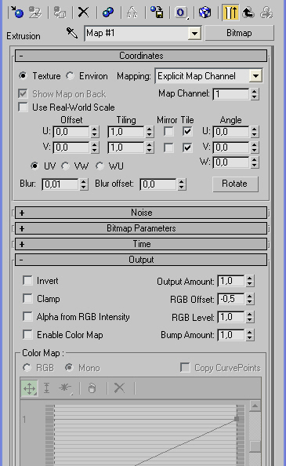Click Put to Library icon
Viewport: 286px width, 466px height.
coord(157,13)
